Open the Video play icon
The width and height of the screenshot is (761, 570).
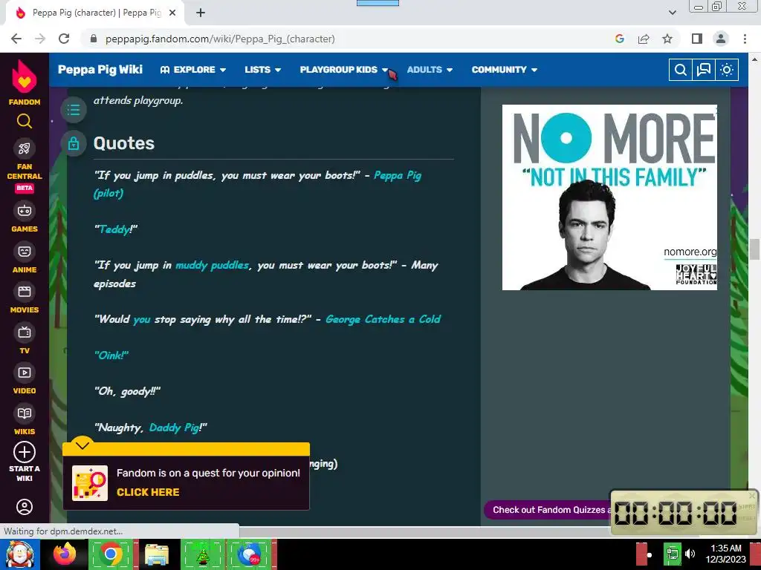[x=25, y=373]
